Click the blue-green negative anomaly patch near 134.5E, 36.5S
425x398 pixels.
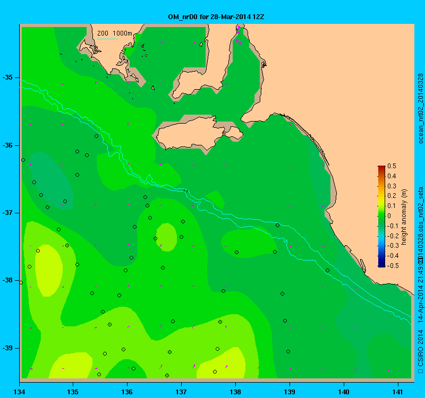[50, 180]
